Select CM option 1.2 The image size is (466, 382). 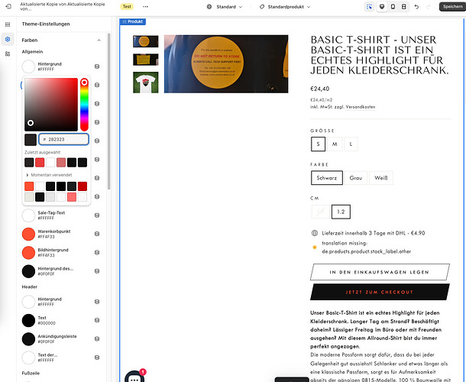coord(341,212)
